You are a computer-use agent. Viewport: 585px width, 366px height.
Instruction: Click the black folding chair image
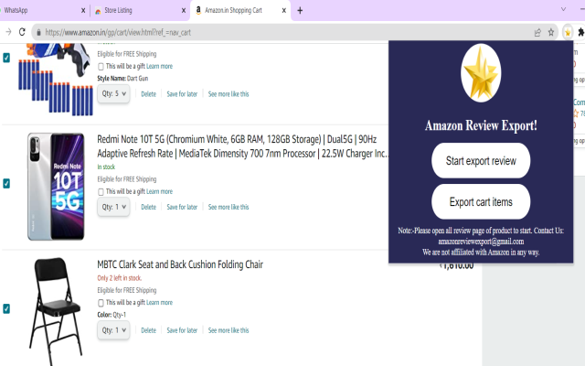tap(56, 311)
